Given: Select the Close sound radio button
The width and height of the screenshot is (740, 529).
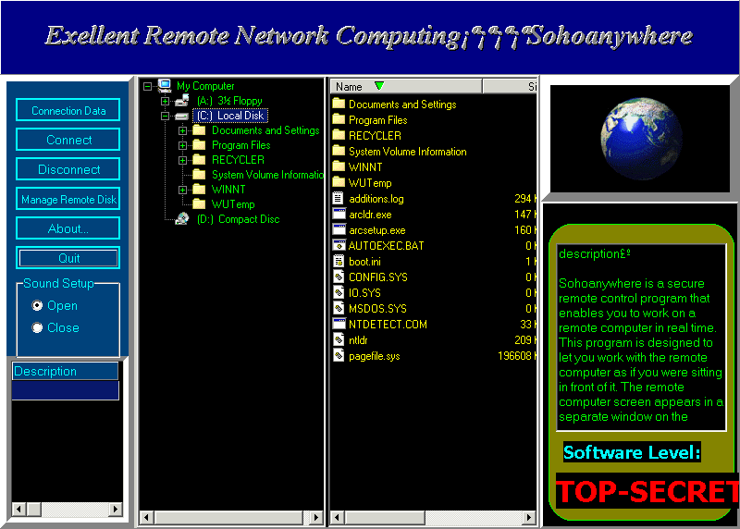Looking at the screenshot, I should tap(37, 327).
